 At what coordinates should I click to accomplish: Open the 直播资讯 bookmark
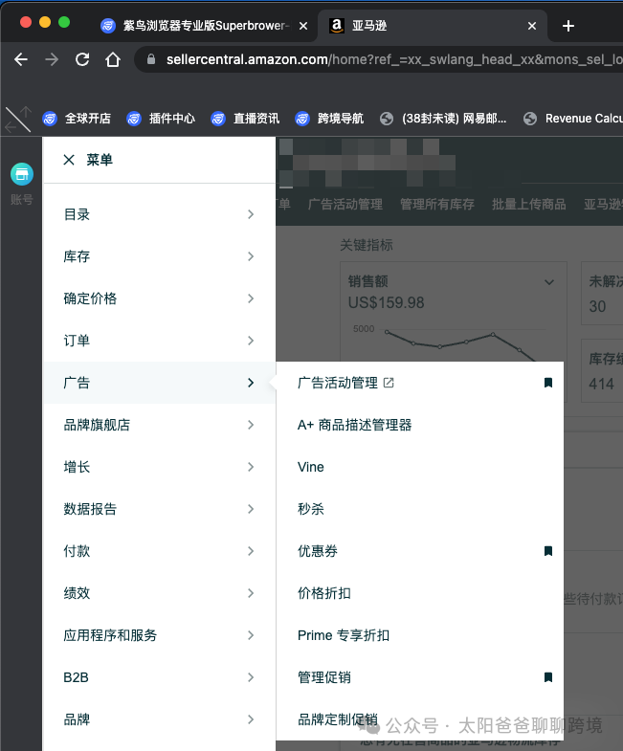245,119
